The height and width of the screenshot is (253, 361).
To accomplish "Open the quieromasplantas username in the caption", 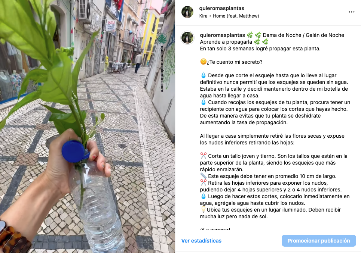I will pos(222,35).
